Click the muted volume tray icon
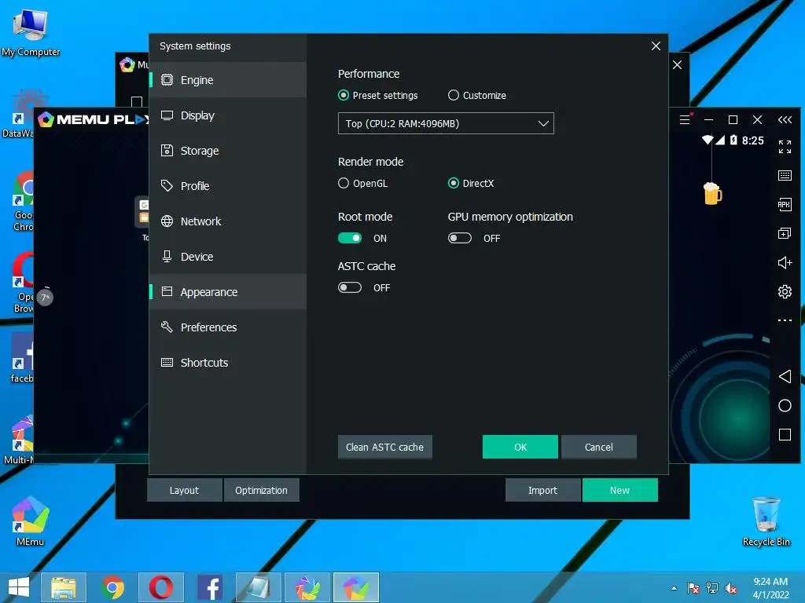The image size is (805, 603). [x=730, y=588]
